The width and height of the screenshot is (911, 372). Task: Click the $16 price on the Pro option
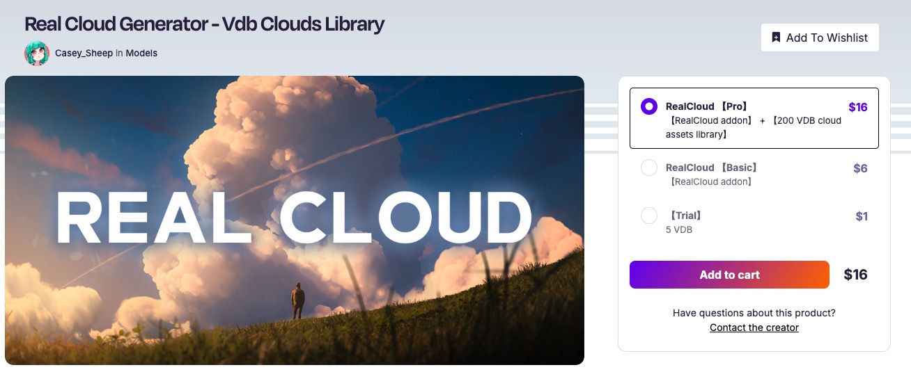858,107
